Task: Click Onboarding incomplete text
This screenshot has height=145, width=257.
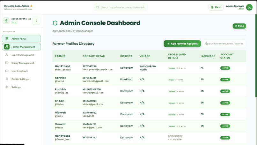Action: (x=175, y=137)
